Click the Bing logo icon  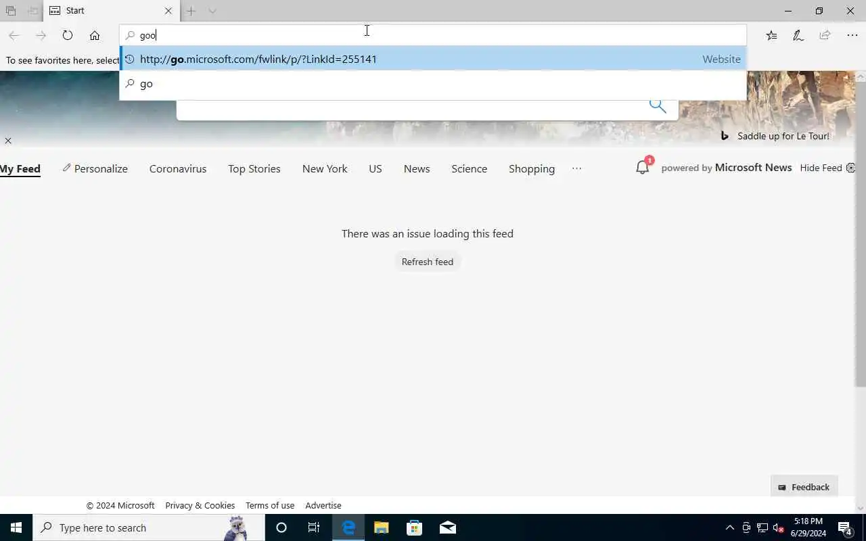pos(725,136)
